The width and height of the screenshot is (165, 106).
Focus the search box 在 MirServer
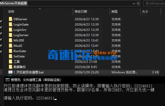pos(155,4)
